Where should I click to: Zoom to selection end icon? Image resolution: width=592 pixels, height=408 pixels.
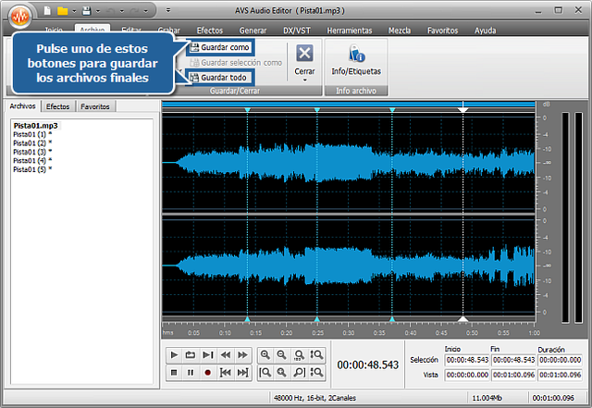(x=299, y=373)
